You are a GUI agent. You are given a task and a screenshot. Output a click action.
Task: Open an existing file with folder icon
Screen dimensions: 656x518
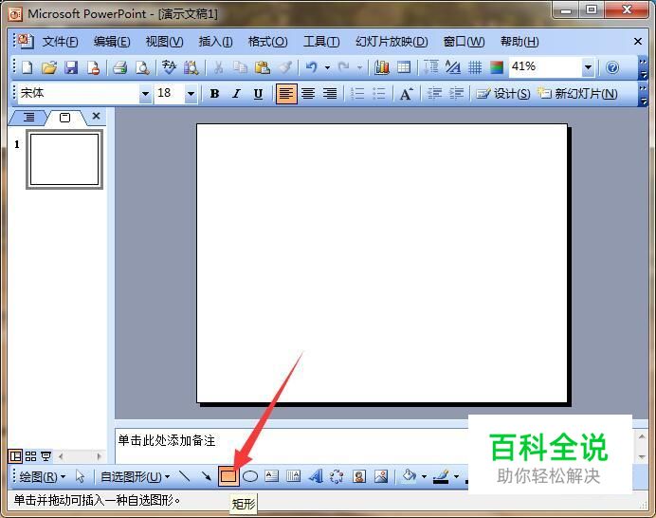[x=49, y=67]
